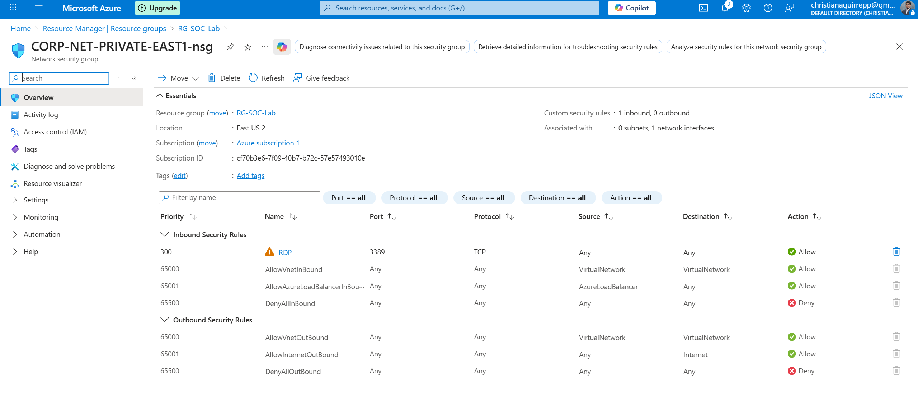Open the JSON View link

pos(885,96)
